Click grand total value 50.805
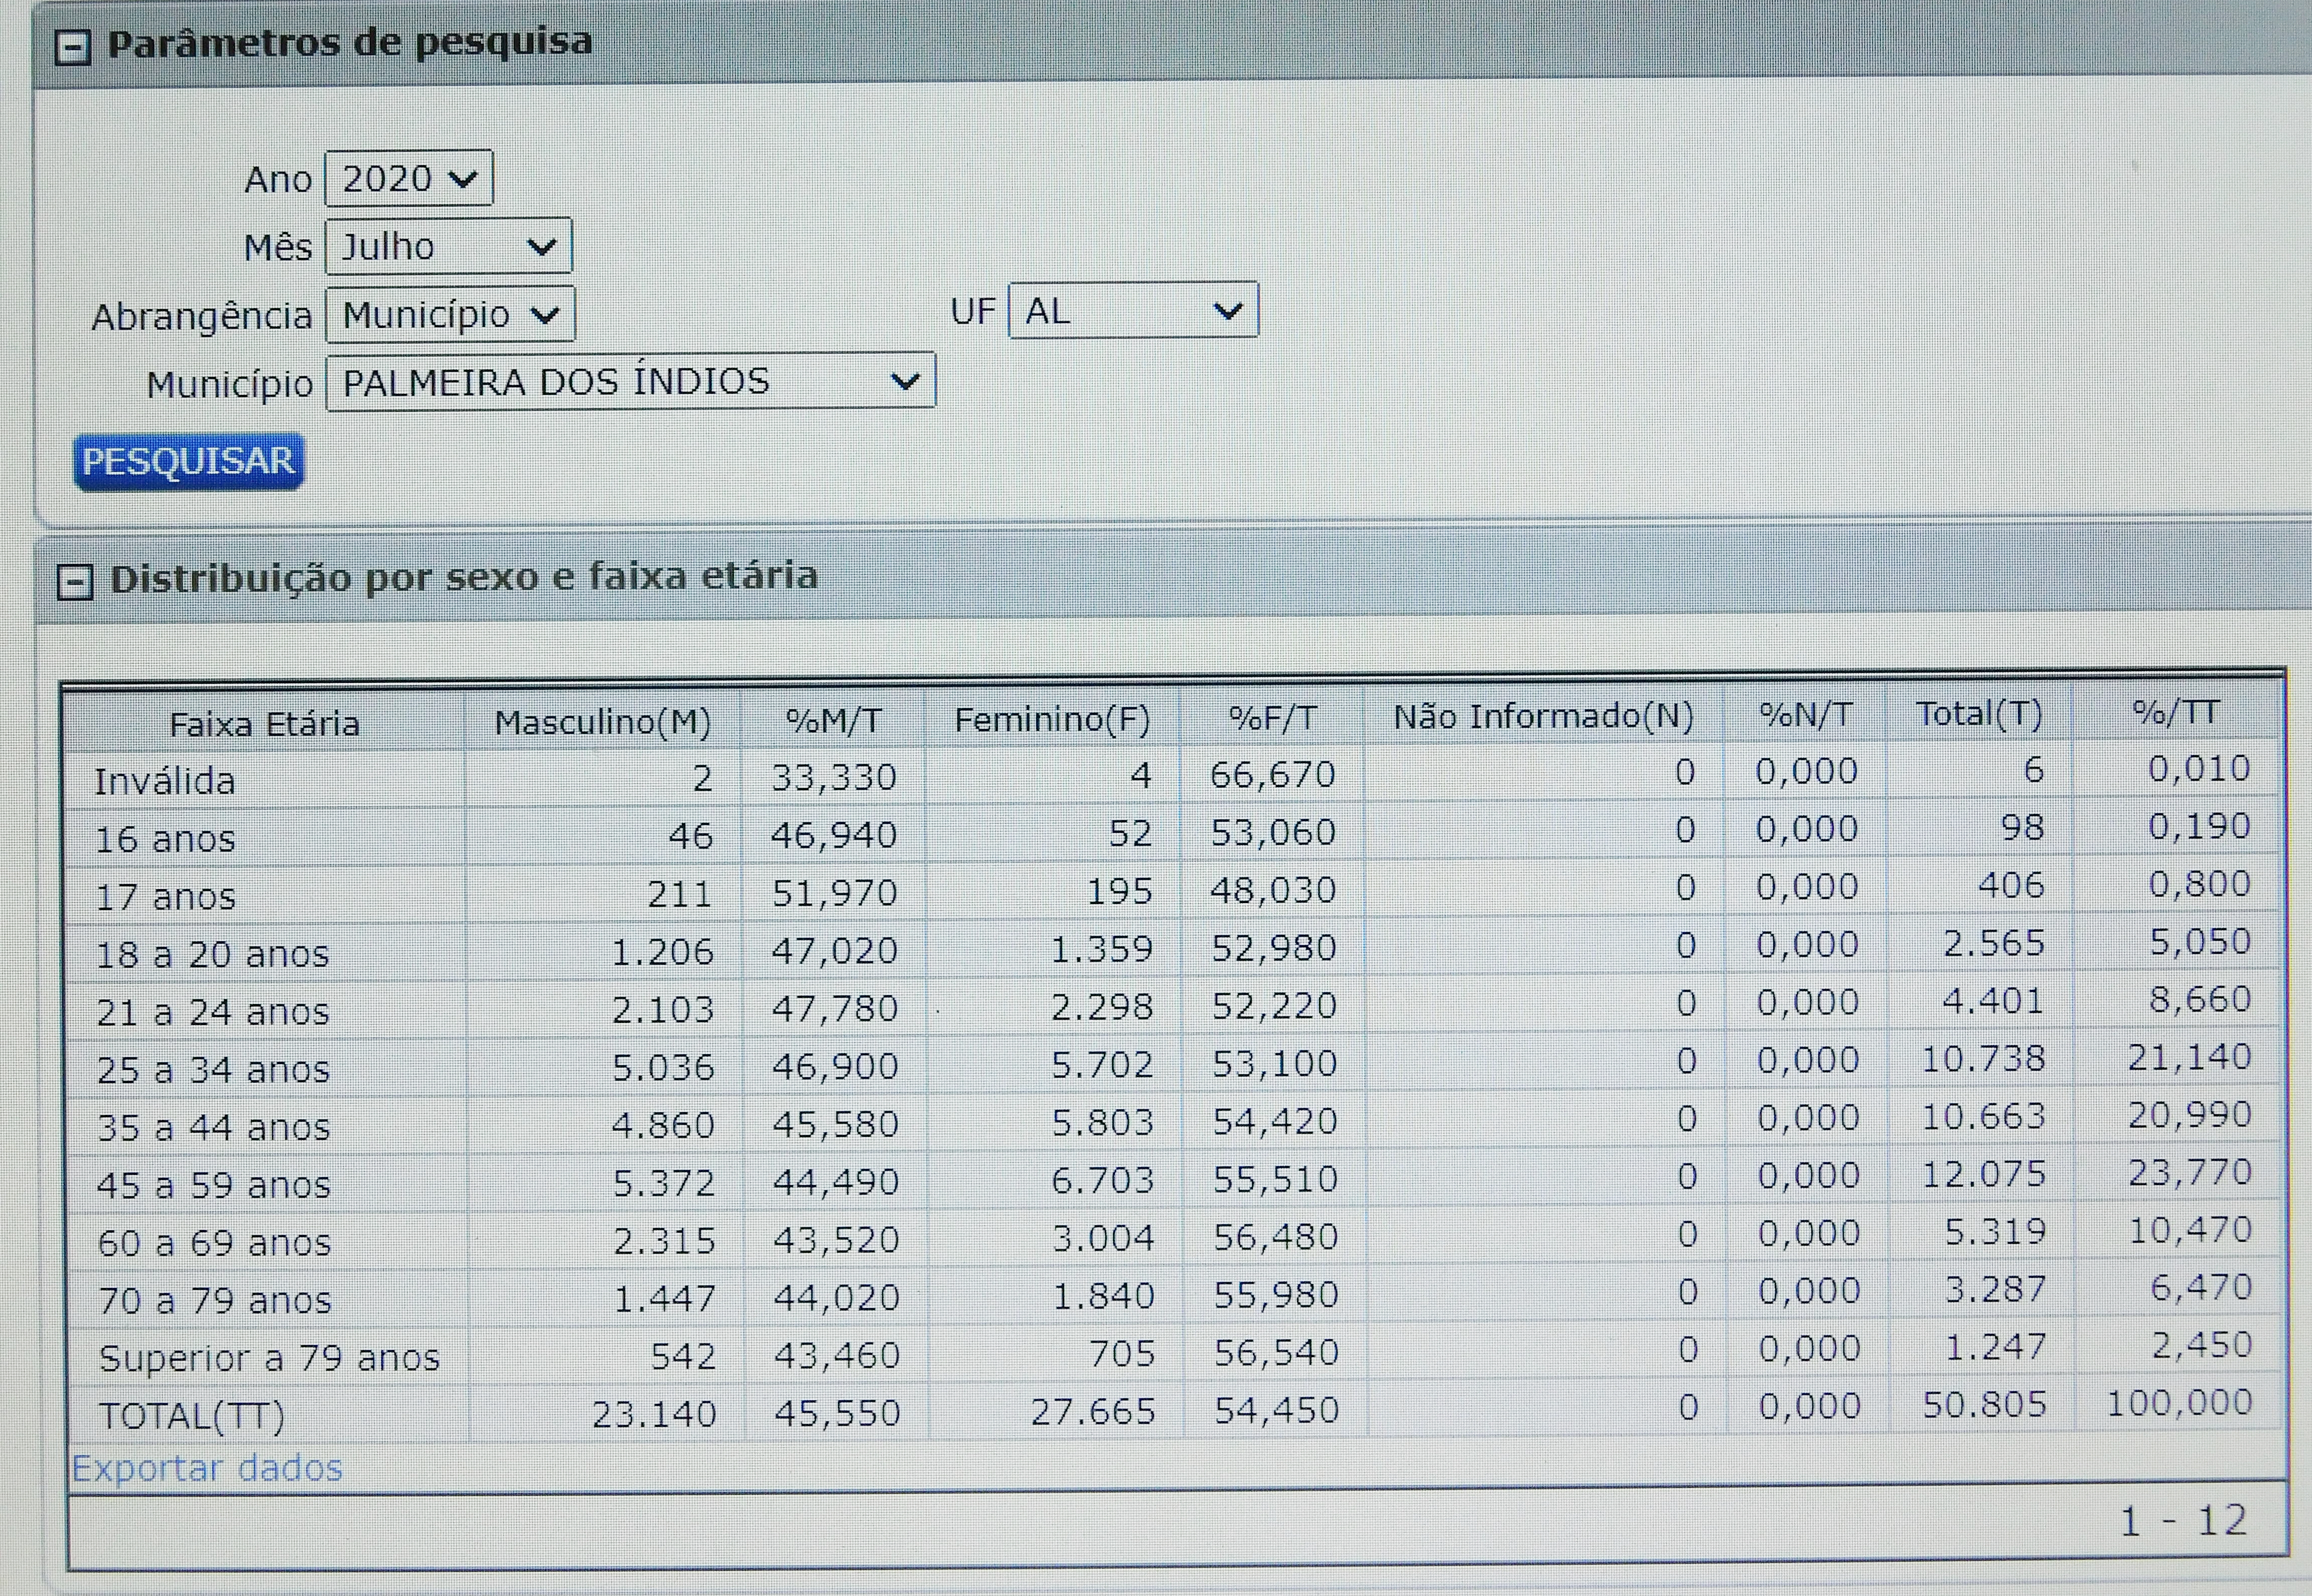Viewport: 2312px width, 1596px height. coord(1985,1405)
